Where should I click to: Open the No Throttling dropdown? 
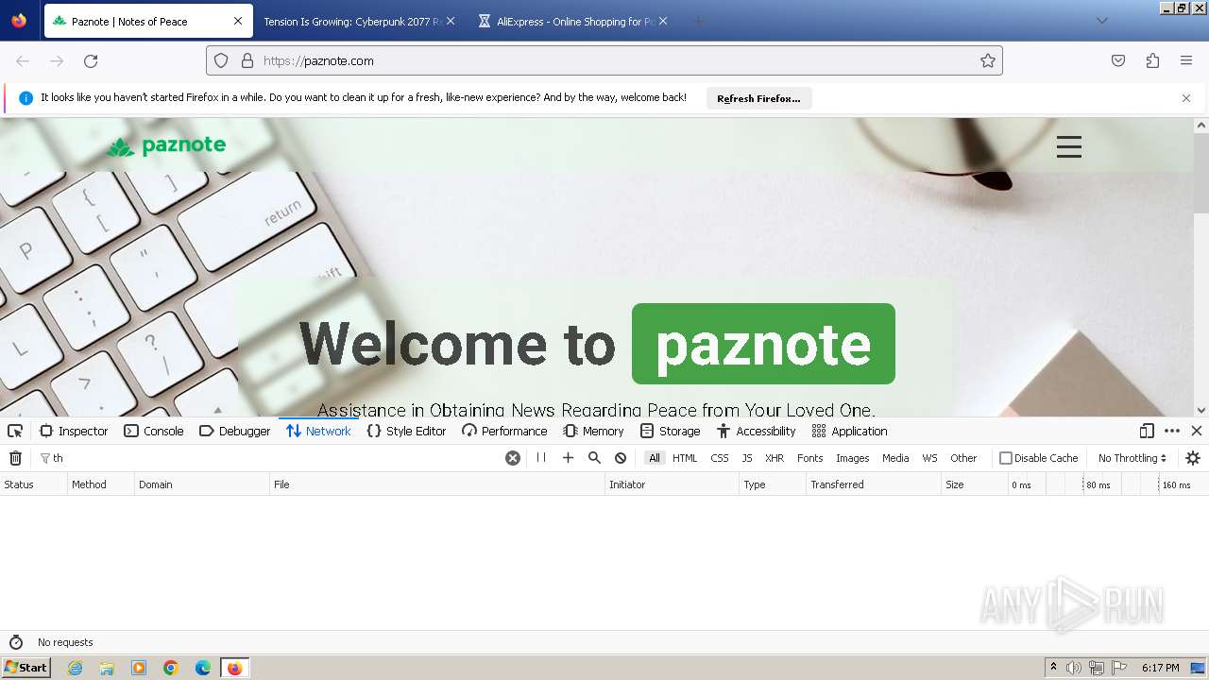[x=1132, y=458]
